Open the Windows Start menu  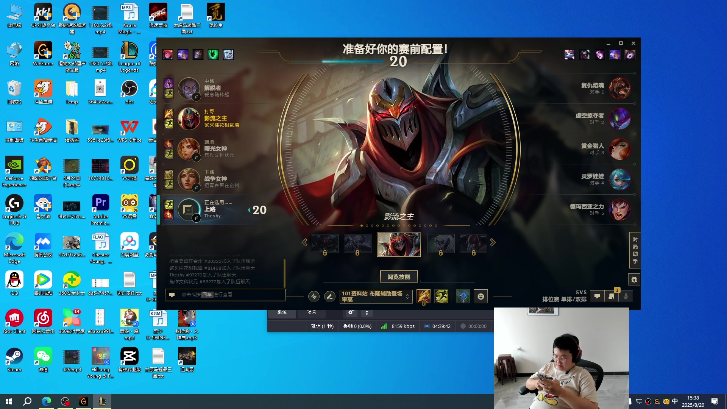[x=9, y=401]
